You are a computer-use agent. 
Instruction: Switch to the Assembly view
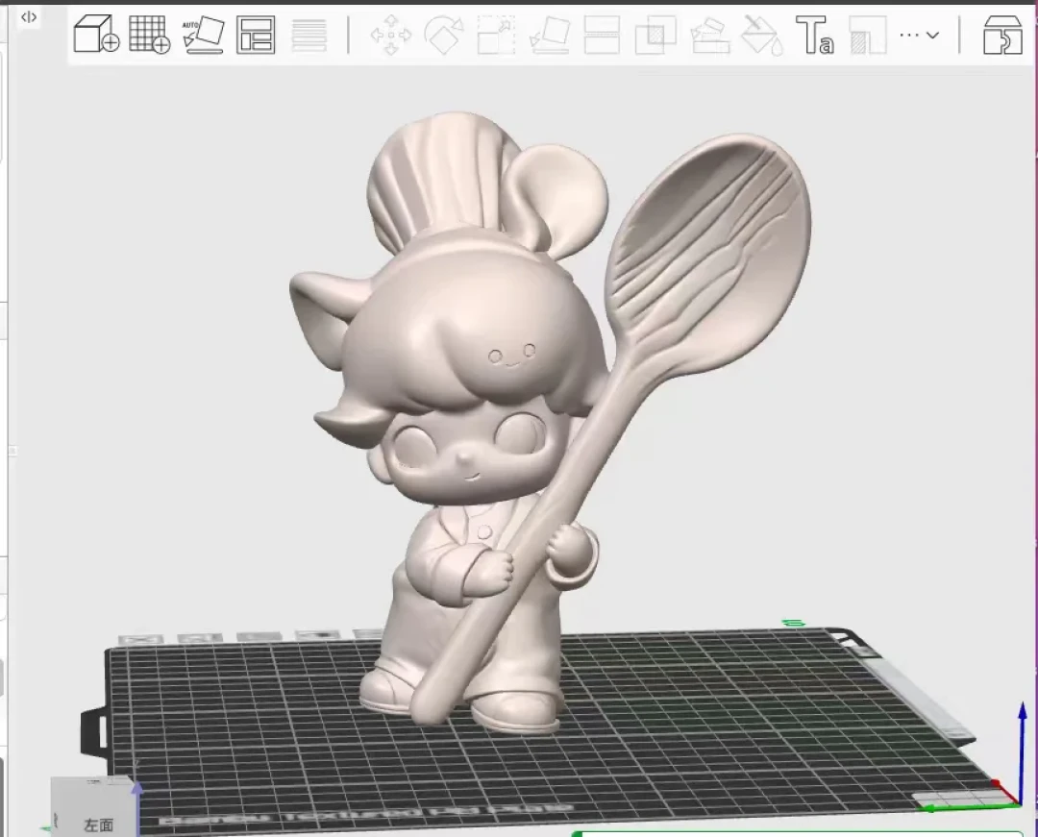(x=1002, y=35)
